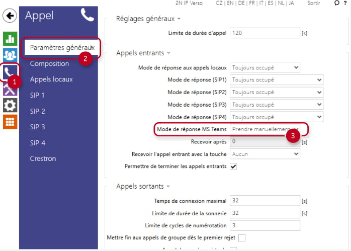351x251 pixels.
Task: Open Mode de réponse aux appels locaux dropdown
Action: [x=265, y=67]
